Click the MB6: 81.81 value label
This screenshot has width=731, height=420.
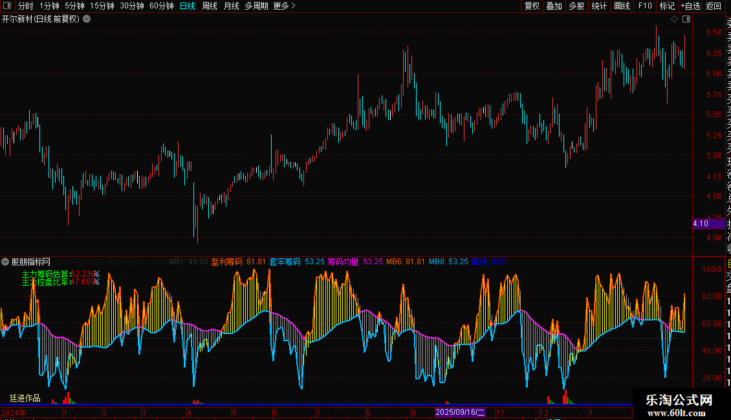[406, 262]
